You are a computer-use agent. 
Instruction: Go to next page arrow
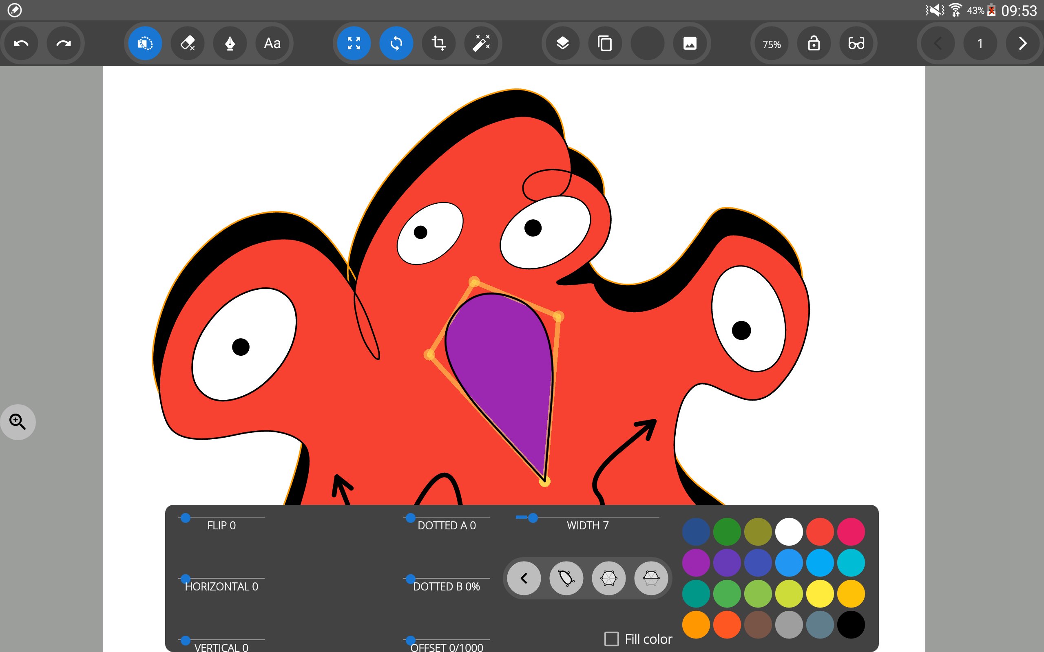pos(1022,44)
